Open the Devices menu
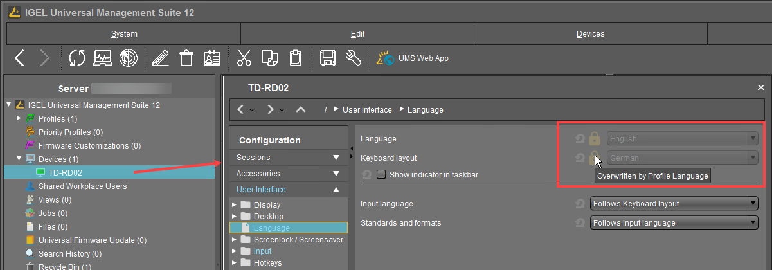This screenshot has width=772, height=270. [590, 34]
